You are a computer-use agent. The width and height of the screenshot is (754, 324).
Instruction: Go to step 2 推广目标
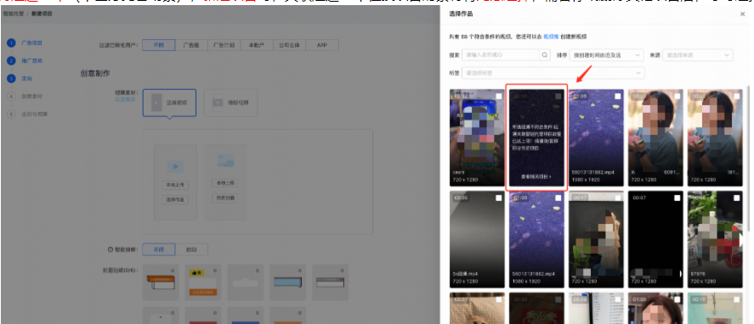pyautogui.click(x=25, y=61)
